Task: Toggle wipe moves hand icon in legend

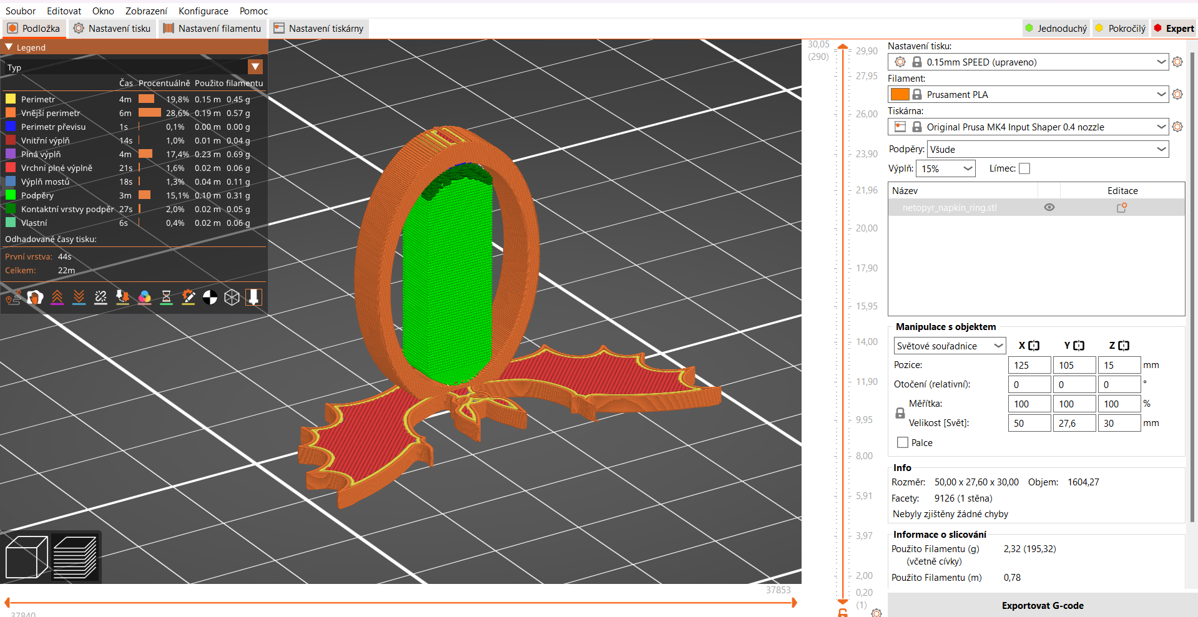Action: click(x=36, y=298)
